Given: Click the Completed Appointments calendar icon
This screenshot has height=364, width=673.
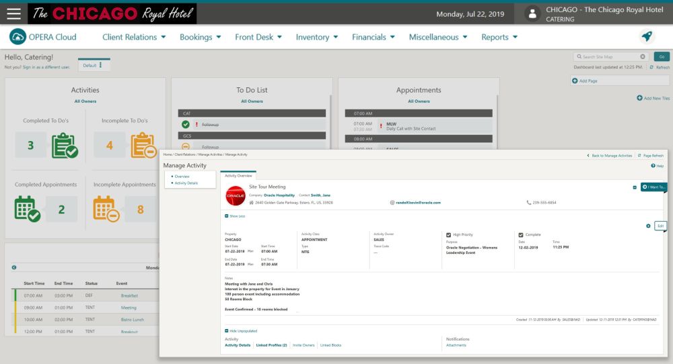Looking at the screenshot, I should [x=28, y=209].
